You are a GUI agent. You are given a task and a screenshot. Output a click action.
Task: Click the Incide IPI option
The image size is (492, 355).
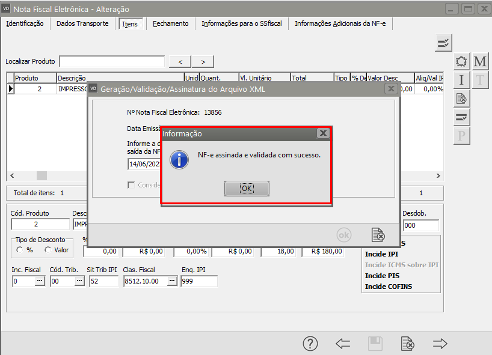(381, 254)
